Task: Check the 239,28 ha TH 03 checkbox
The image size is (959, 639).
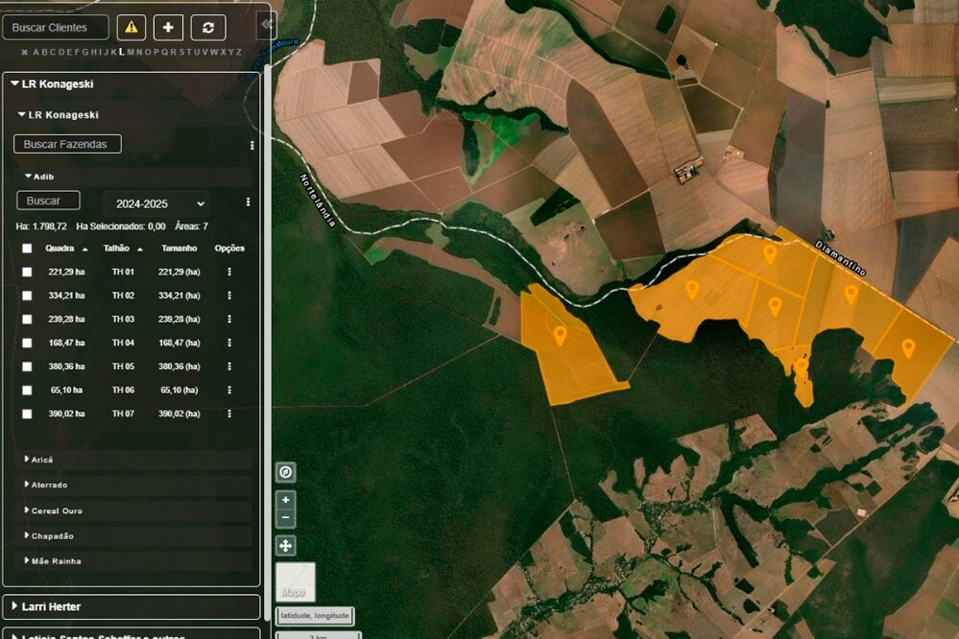Action: [27, 319]
